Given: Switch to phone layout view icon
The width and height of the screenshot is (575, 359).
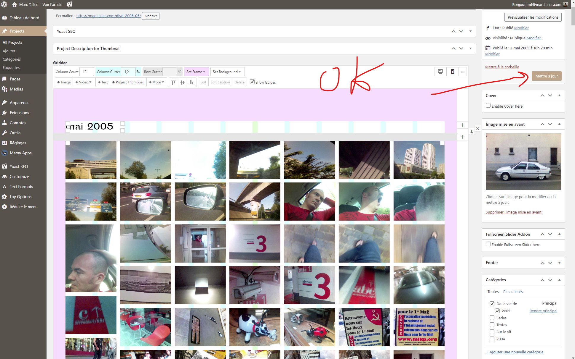Looking at the screenshot, I should click(x=453, y=72).
